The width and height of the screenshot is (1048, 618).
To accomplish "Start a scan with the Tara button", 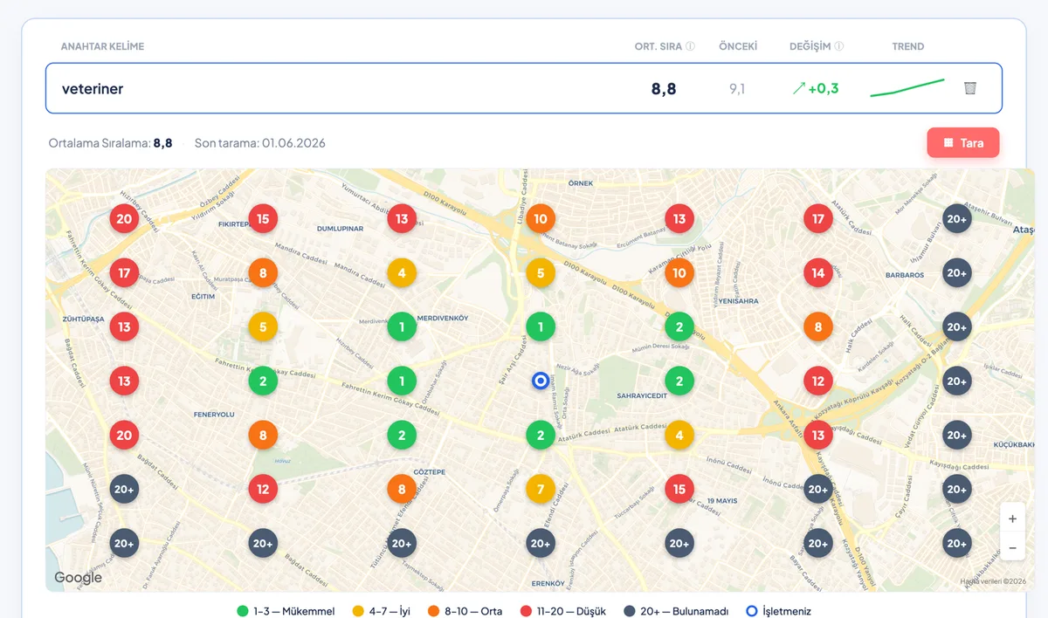I will 963,142.
